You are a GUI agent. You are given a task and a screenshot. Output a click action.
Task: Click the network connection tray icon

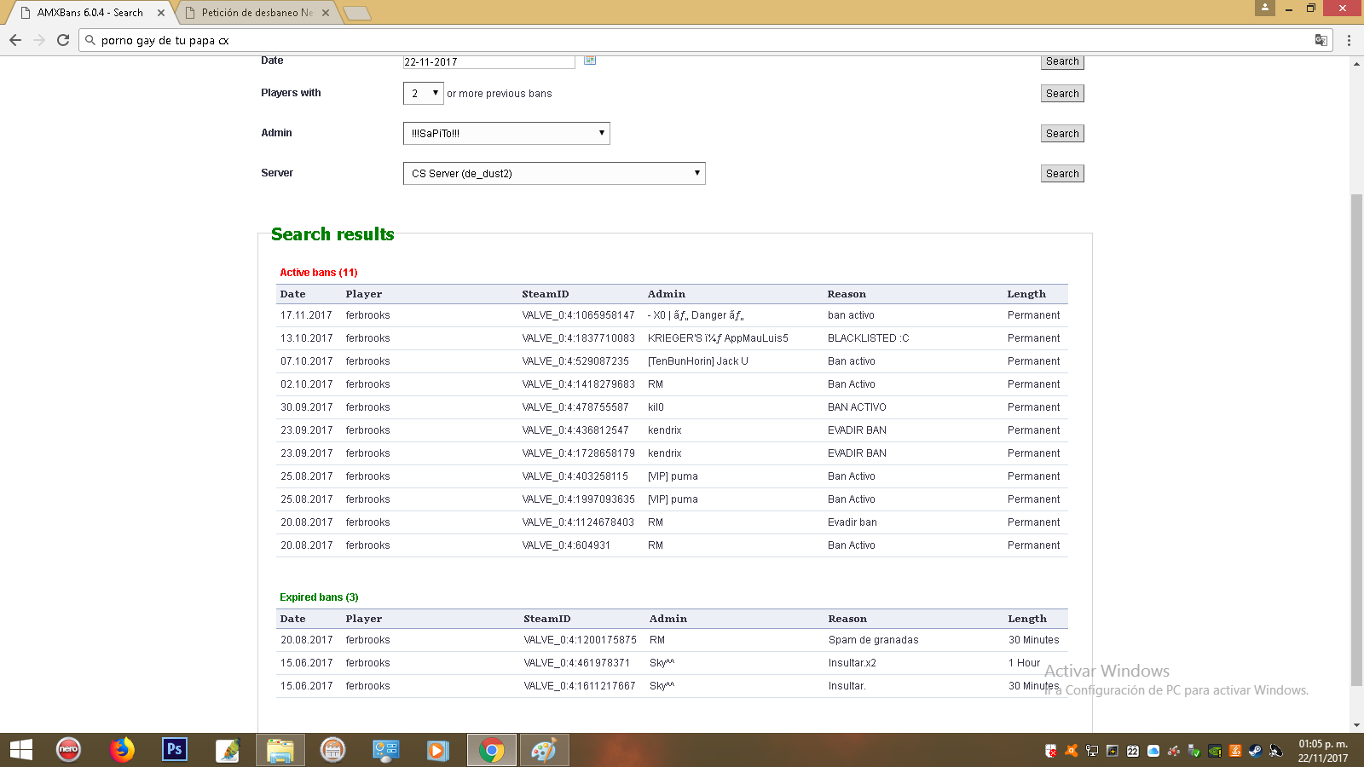(x=1092, y=751)
